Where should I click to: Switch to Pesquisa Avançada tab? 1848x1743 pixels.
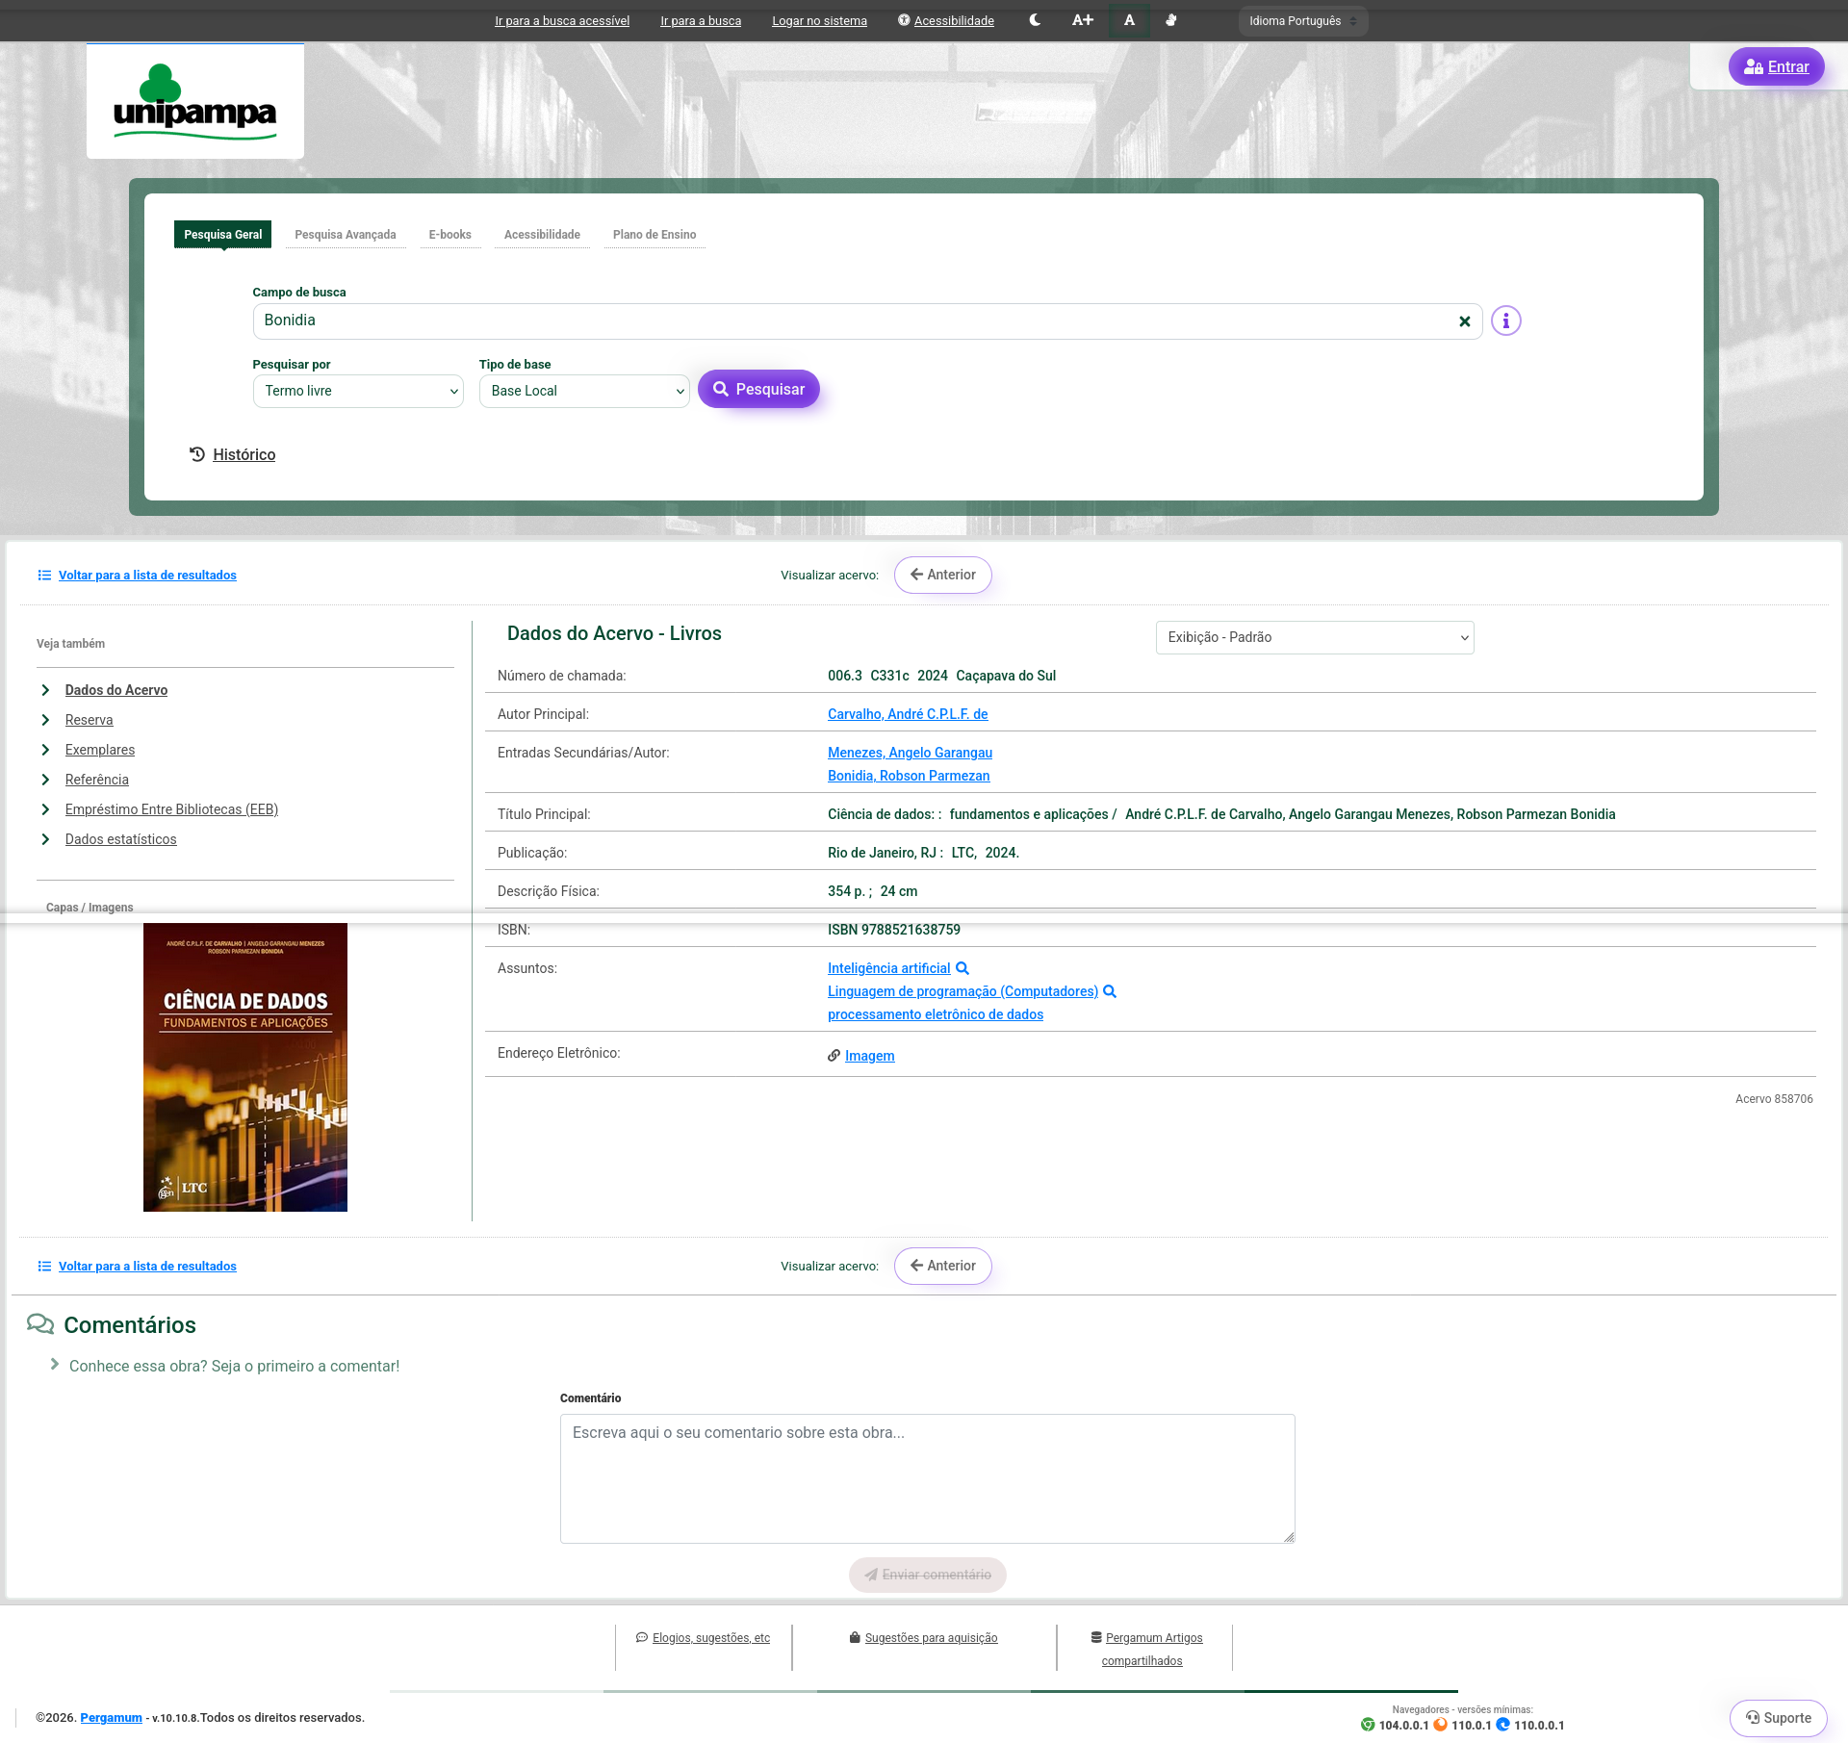click(x=345, y=235)
